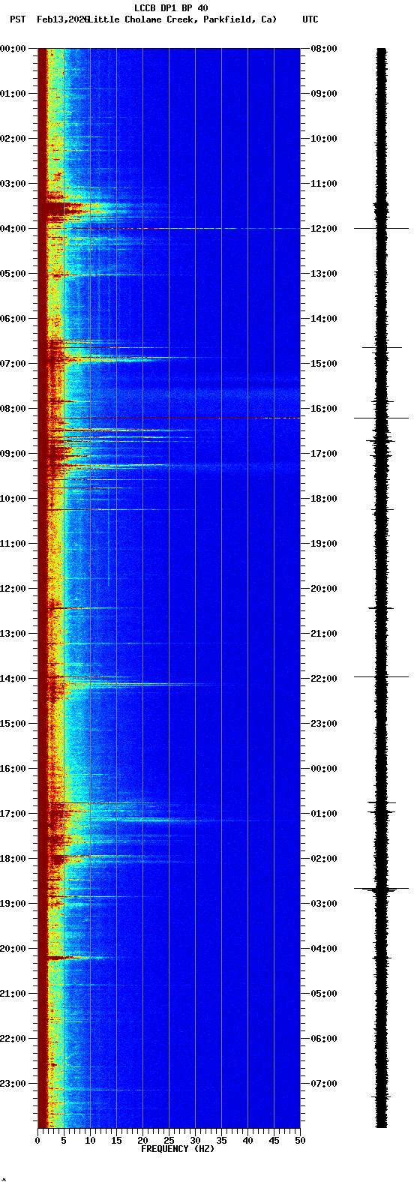
Task: Click the 09:00 PST time label
Action: coord(12,454)
